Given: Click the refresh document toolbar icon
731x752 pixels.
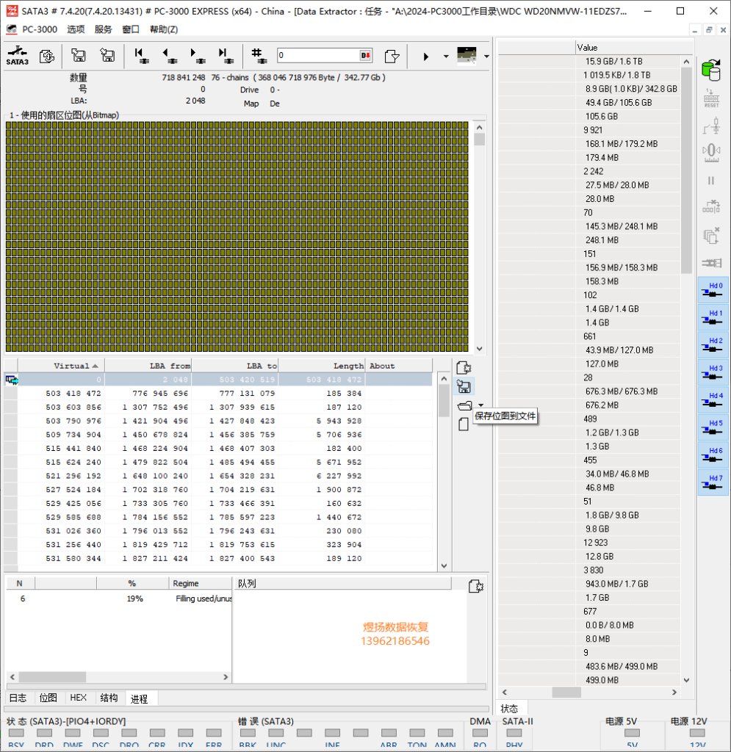Looking at the screenshot, I should point(47,56).
